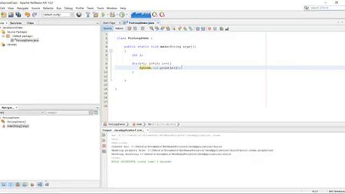Screen dimensions: 345x194
Task: Click the Open Project toolbar icon
Action: (11, 15)
